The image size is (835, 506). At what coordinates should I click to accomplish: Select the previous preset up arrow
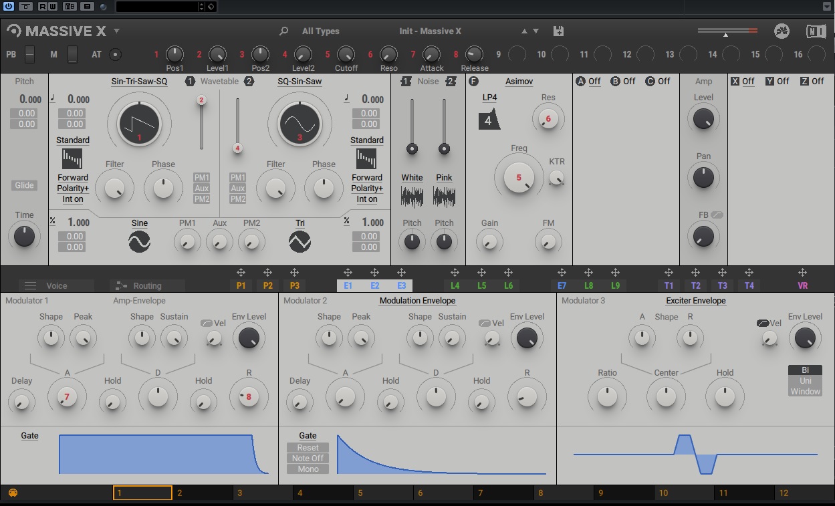click(x=524, y=31)
